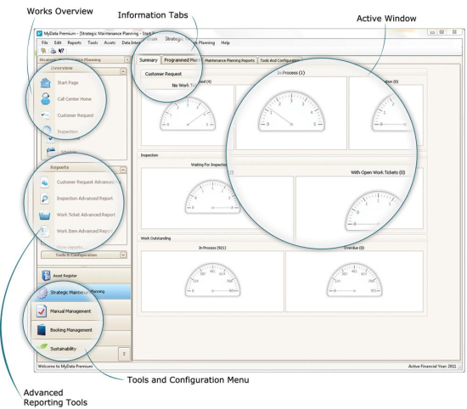Open the Work Item Advanced Report icon
The image size is (467, 409).
click(45, 231)
